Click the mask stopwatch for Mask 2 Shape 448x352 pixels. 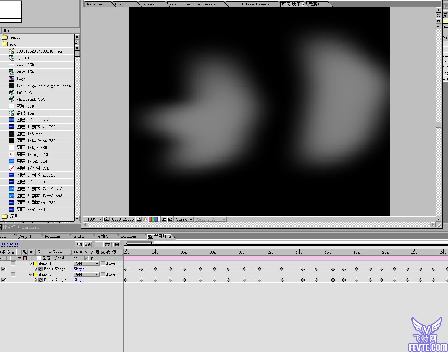[41, 280]
